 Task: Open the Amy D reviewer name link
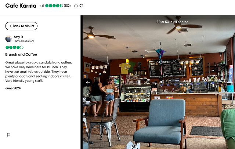18,37
